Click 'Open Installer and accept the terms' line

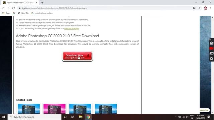[x=46, y=23]
